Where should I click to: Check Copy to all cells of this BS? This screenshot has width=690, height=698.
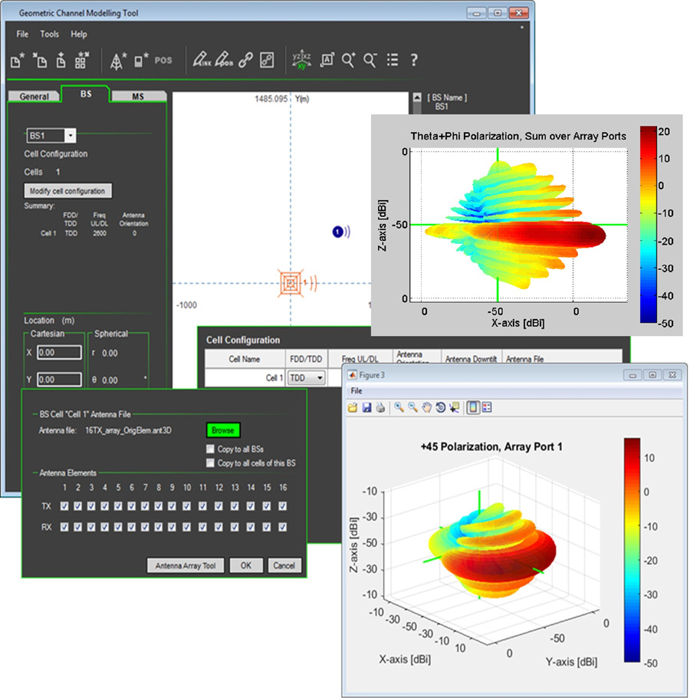point(210,463)
